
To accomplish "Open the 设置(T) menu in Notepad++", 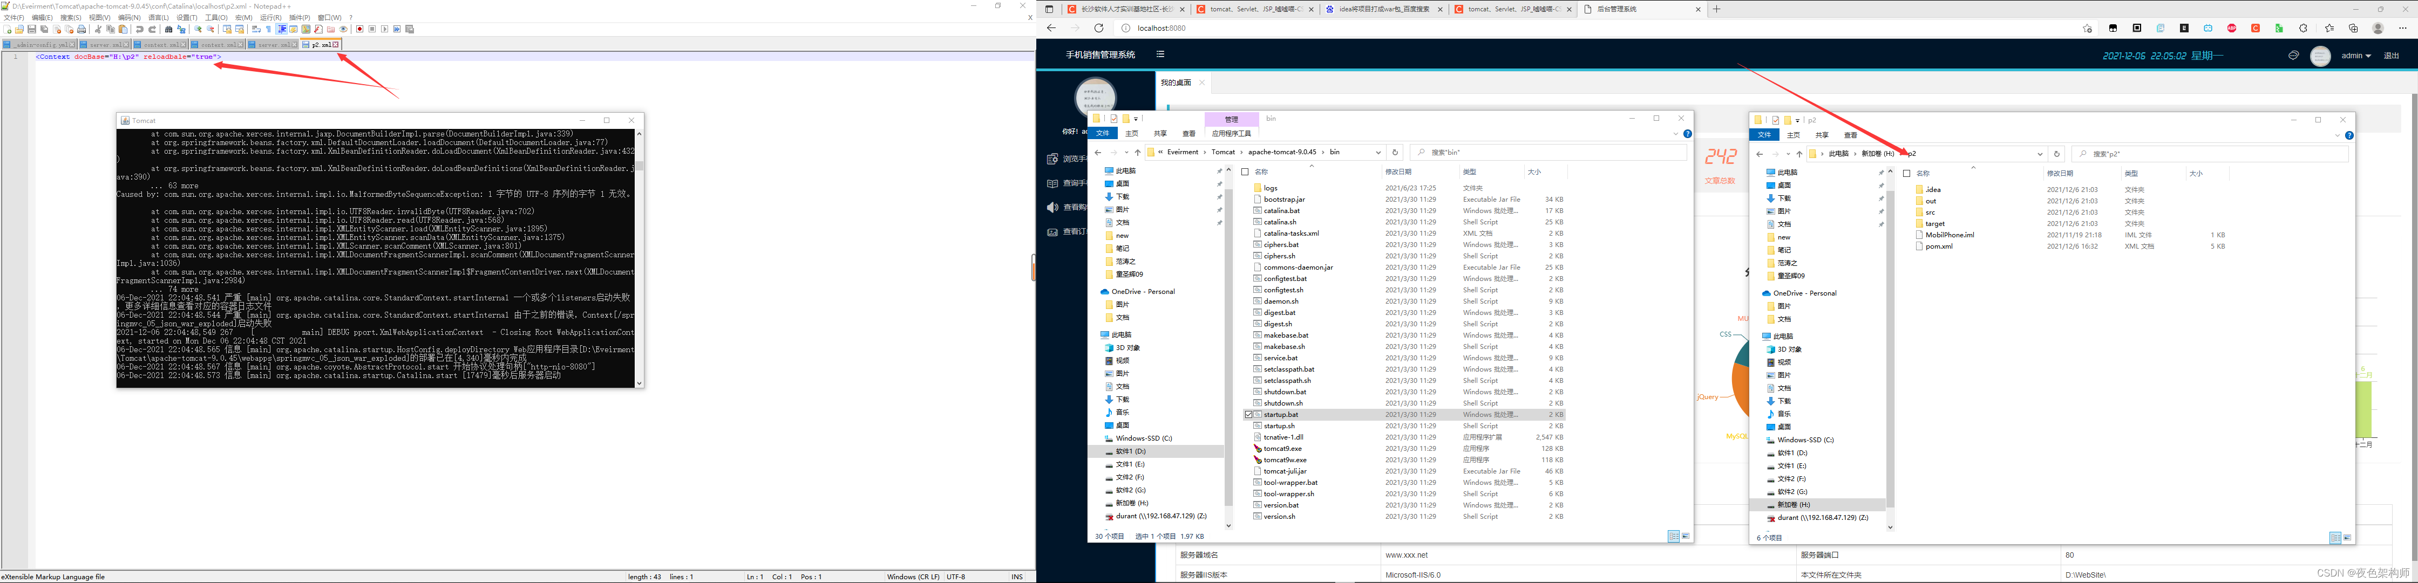I will pos(187,18).
